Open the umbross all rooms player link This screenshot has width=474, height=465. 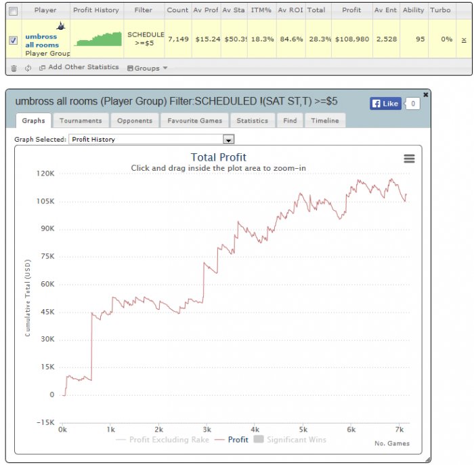42,41
